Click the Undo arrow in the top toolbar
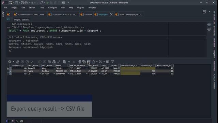This screenshot has width=218, height=123. coord(33,3)
